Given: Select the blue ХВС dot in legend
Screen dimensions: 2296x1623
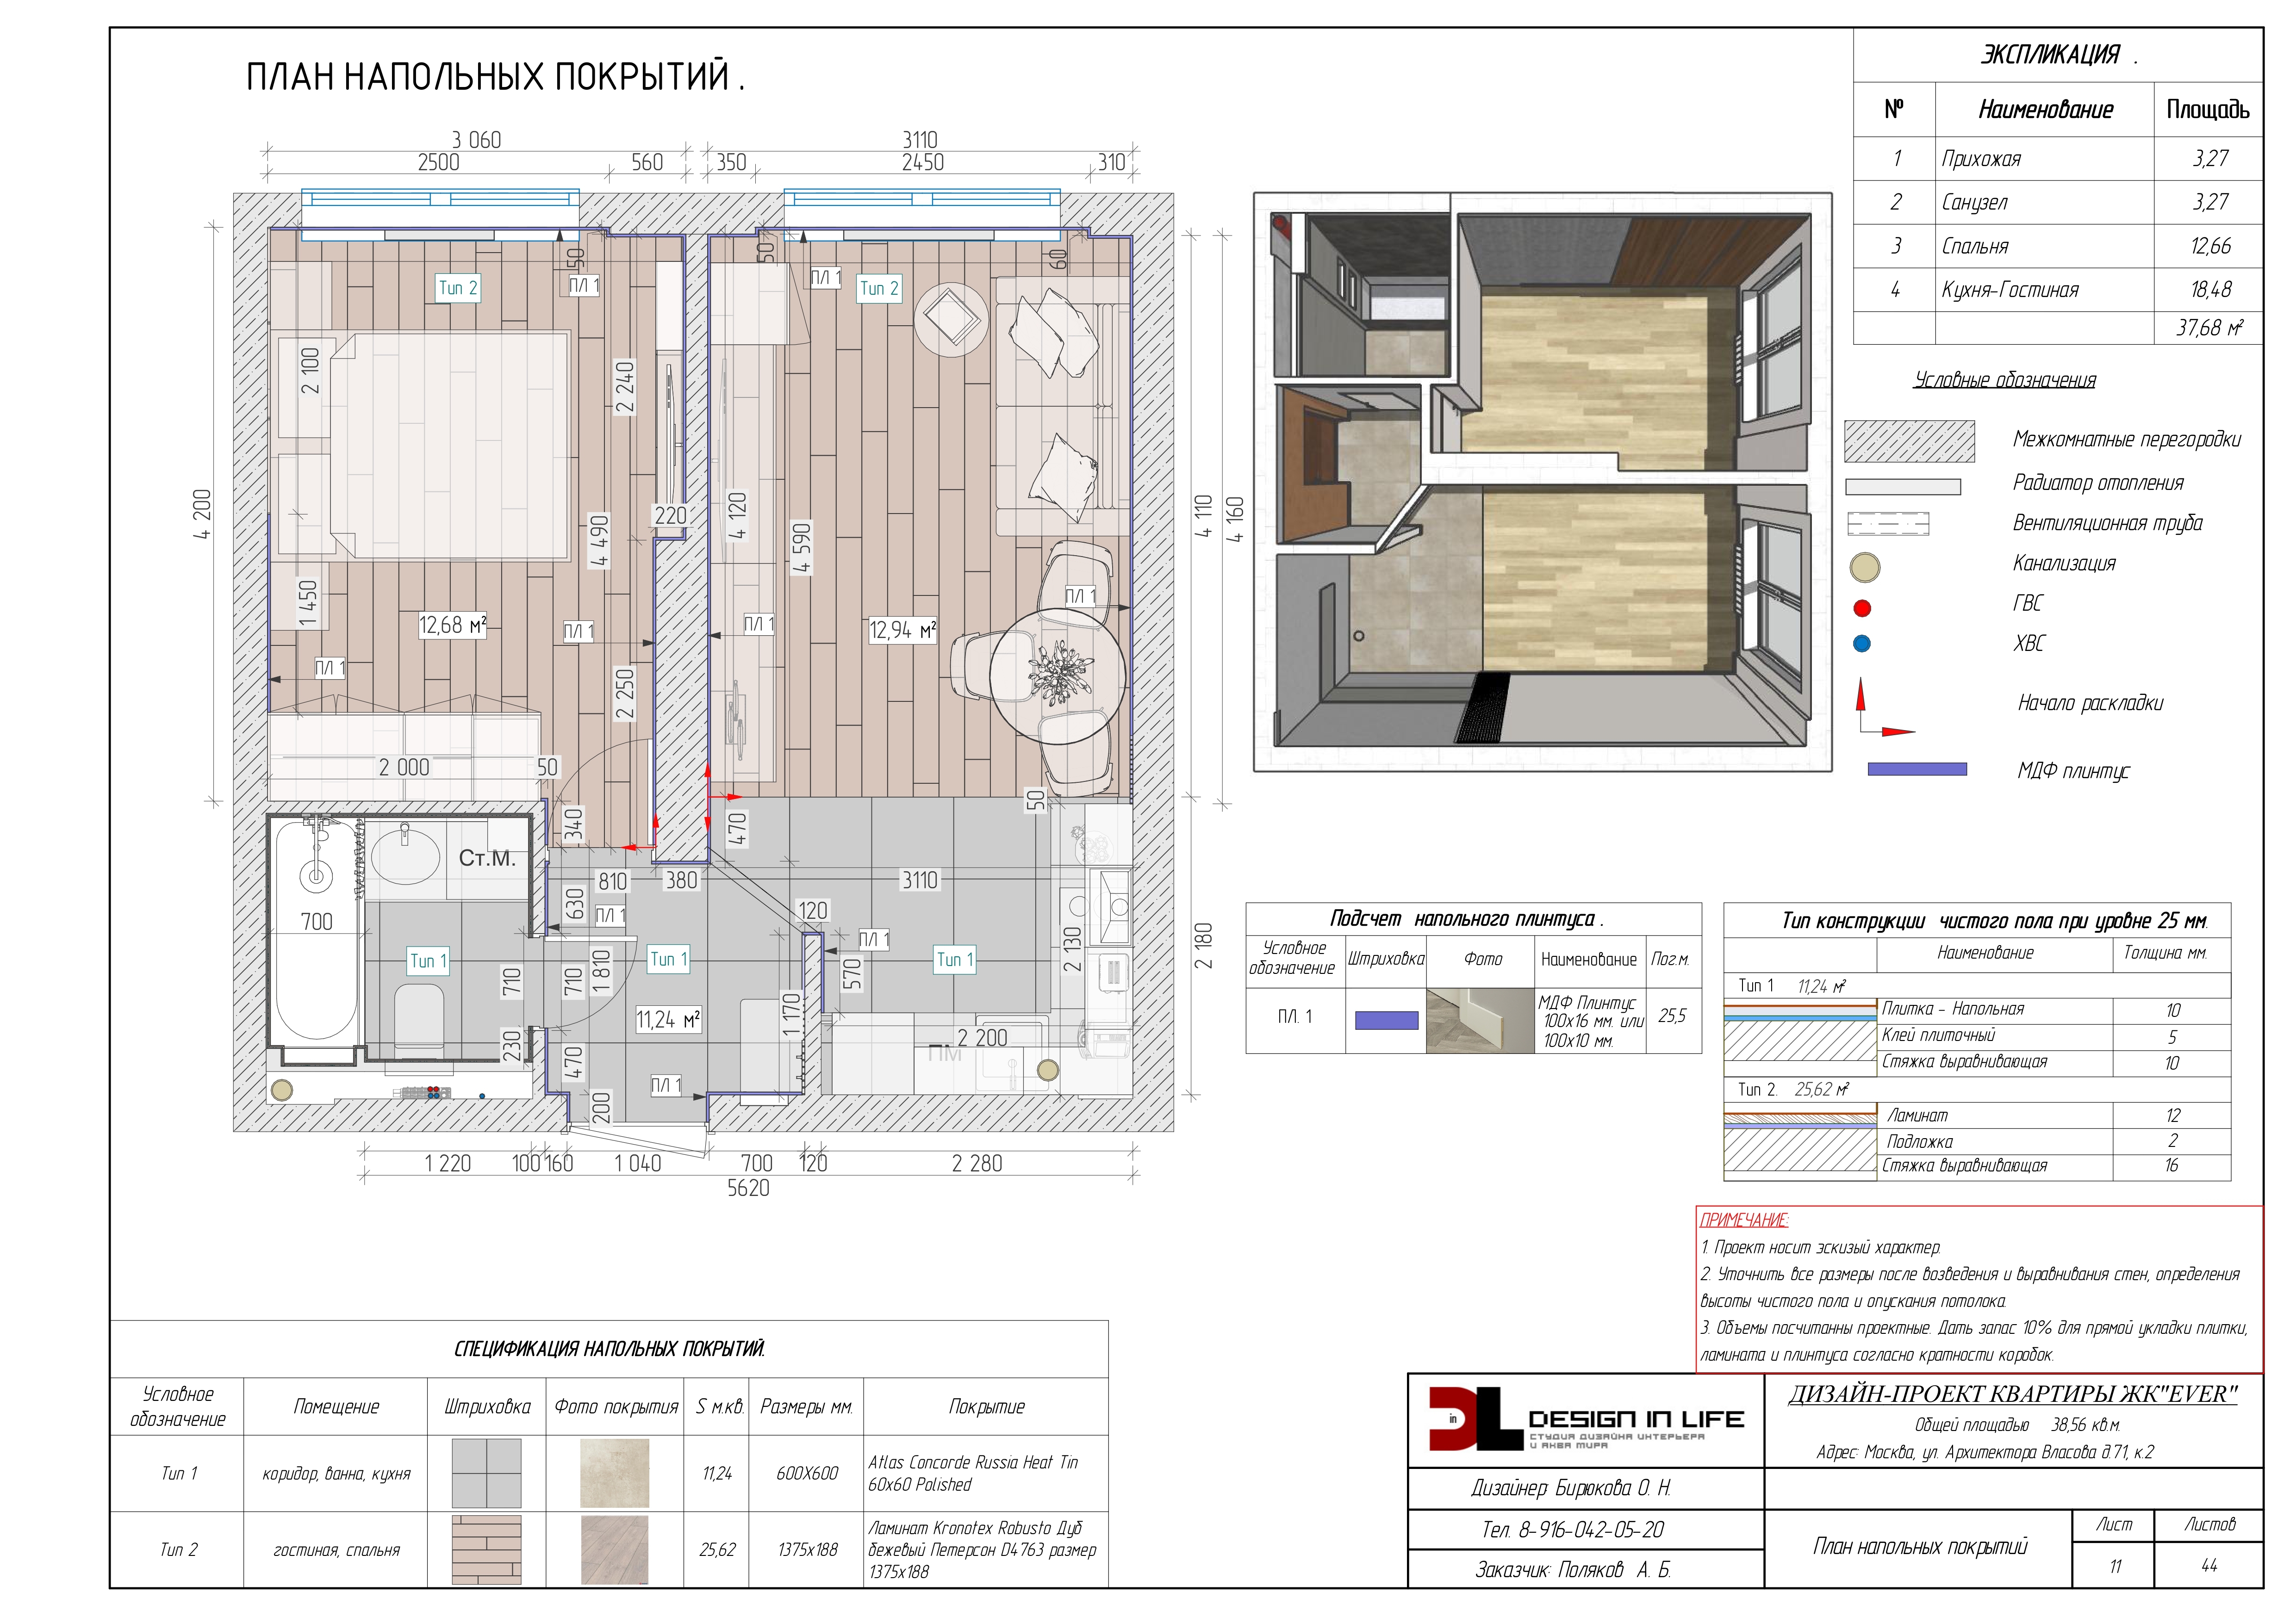Looking at the screenshot, I should pyautogui.click(x=1861, y=644).
